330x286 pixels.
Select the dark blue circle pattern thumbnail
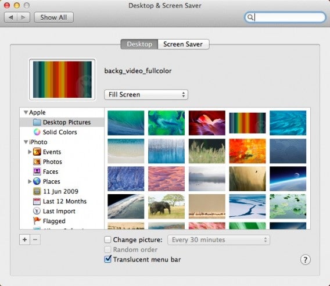point(288,151)
